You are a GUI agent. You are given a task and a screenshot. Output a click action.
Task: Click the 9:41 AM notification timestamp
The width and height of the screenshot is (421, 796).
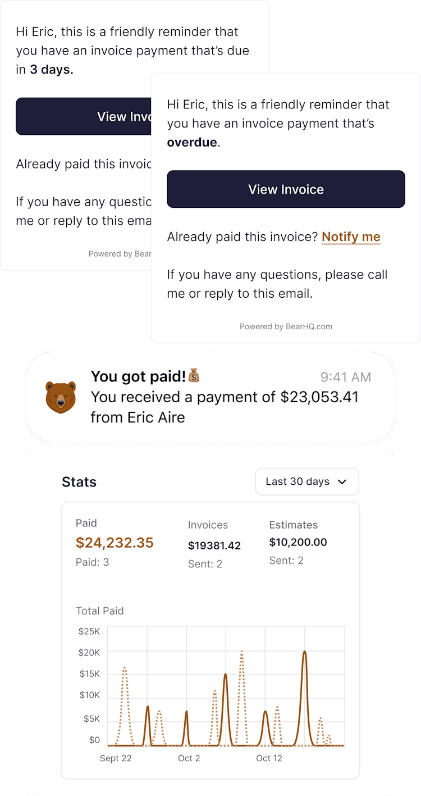click(346, 377)
